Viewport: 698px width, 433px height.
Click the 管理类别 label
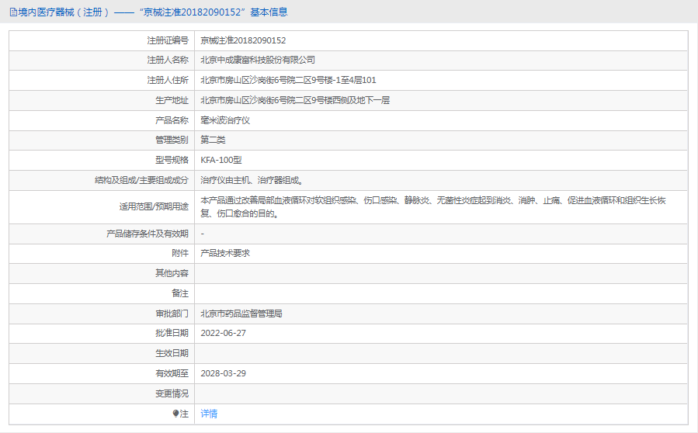(172, 140)
